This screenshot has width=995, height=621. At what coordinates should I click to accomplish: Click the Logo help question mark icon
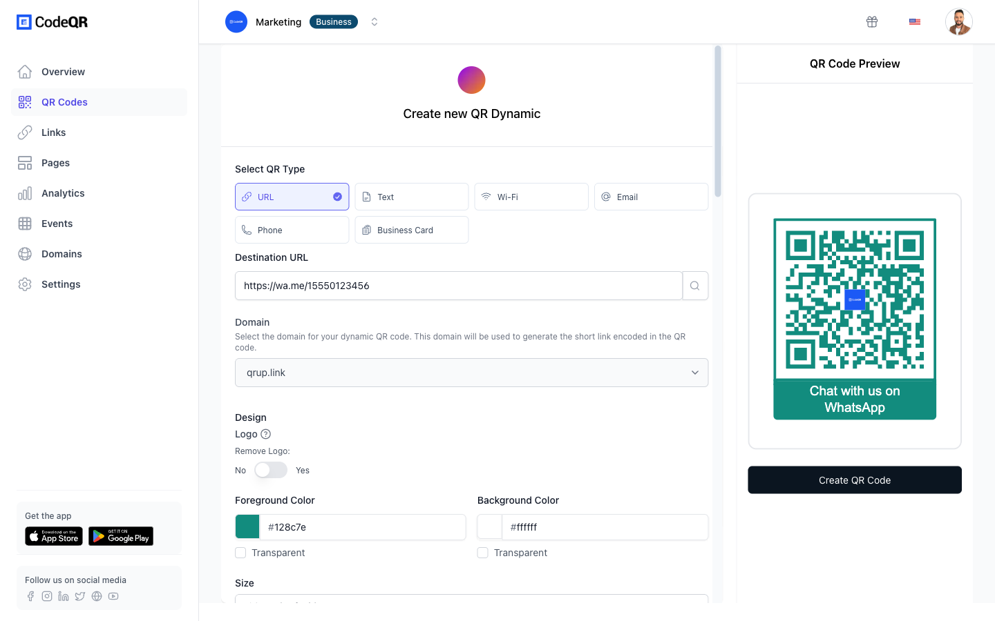266,434
